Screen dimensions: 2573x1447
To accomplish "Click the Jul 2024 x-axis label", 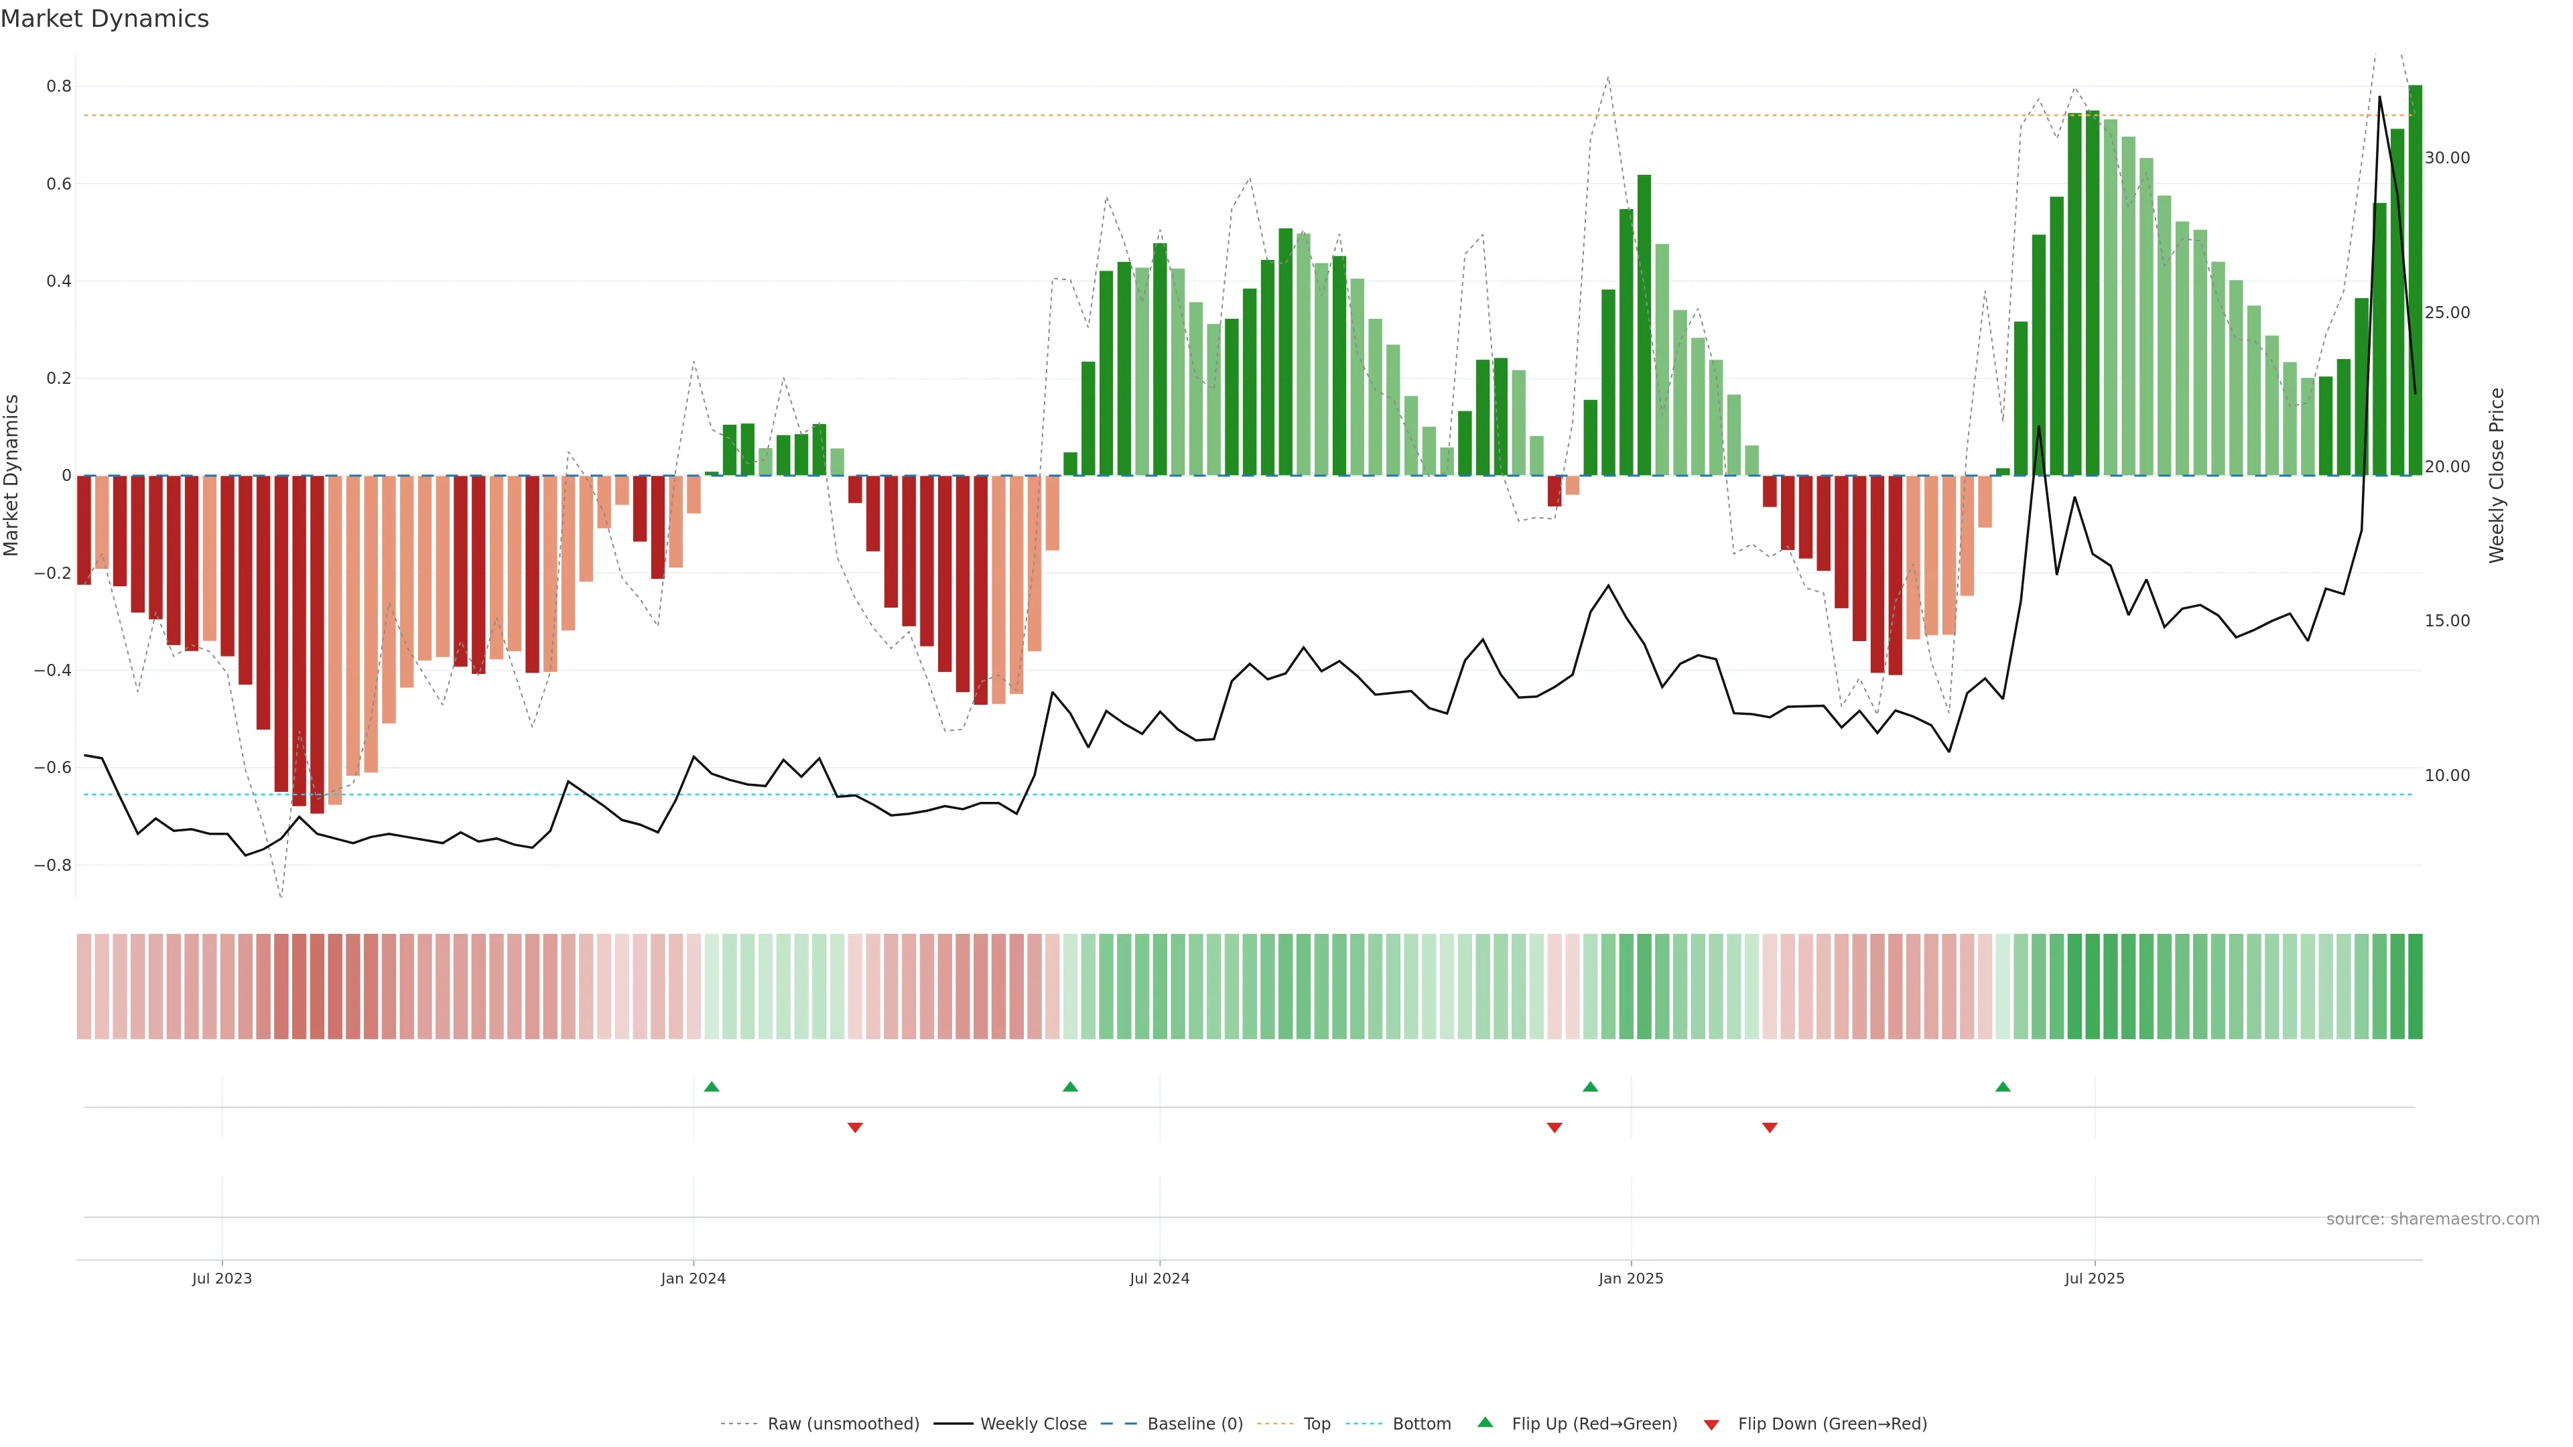I will (1159, 1278).
